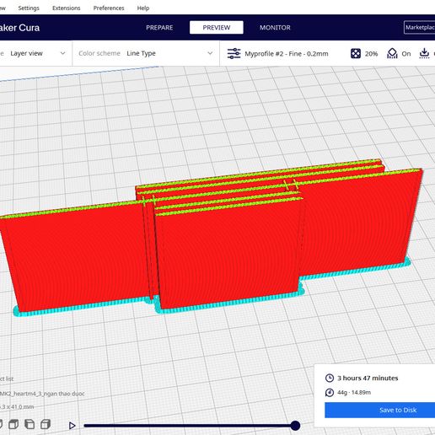Click the infill density icon
Viewport: 435px width, 435px height.
click(x=356, y=53)
